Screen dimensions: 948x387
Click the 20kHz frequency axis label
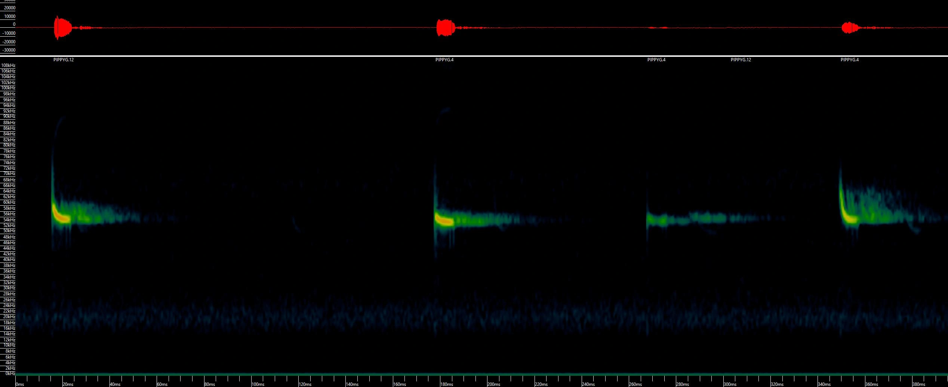(9, 317)
